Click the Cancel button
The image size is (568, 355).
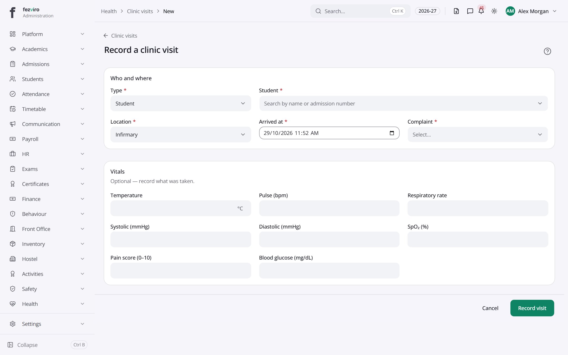point(490,308)
